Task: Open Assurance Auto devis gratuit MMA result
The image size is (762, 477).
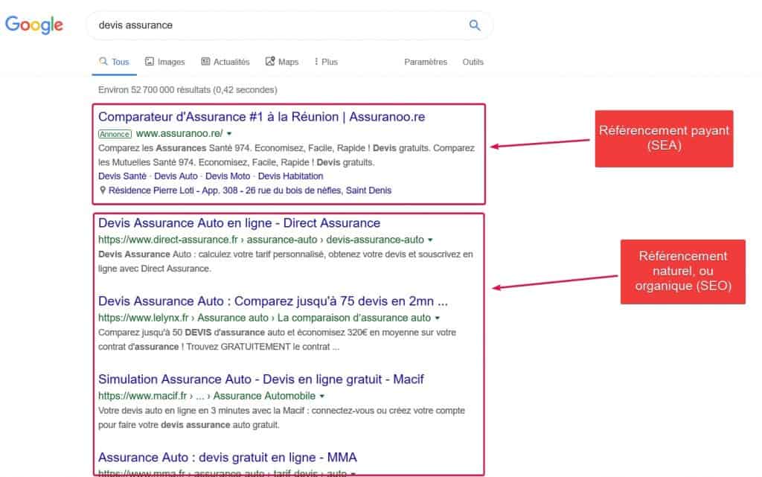Action: coord(228,457)
